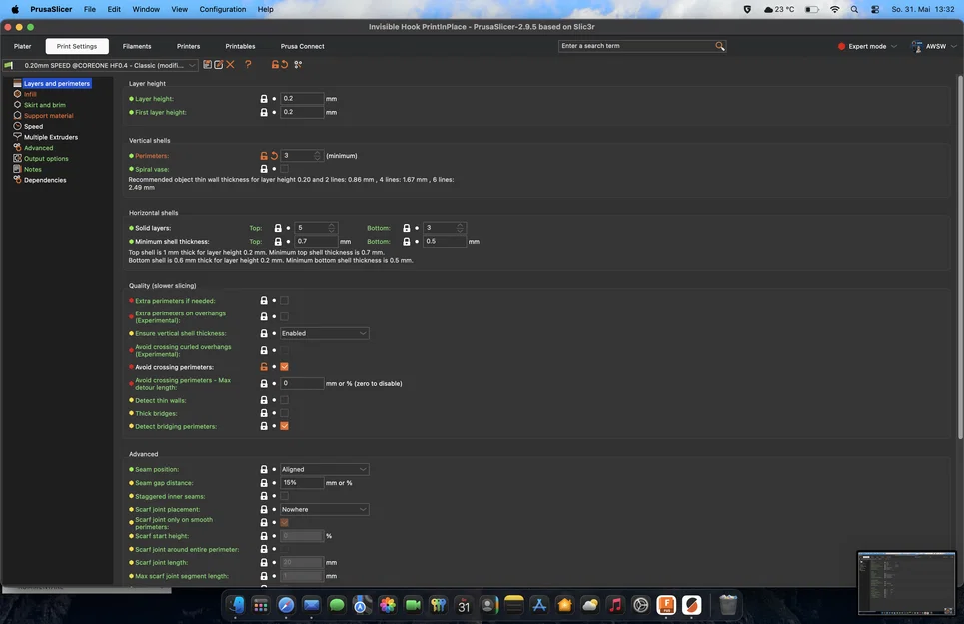
Task: Click the PrusaSlicer dock icon
Action: [x=691, y=605]
